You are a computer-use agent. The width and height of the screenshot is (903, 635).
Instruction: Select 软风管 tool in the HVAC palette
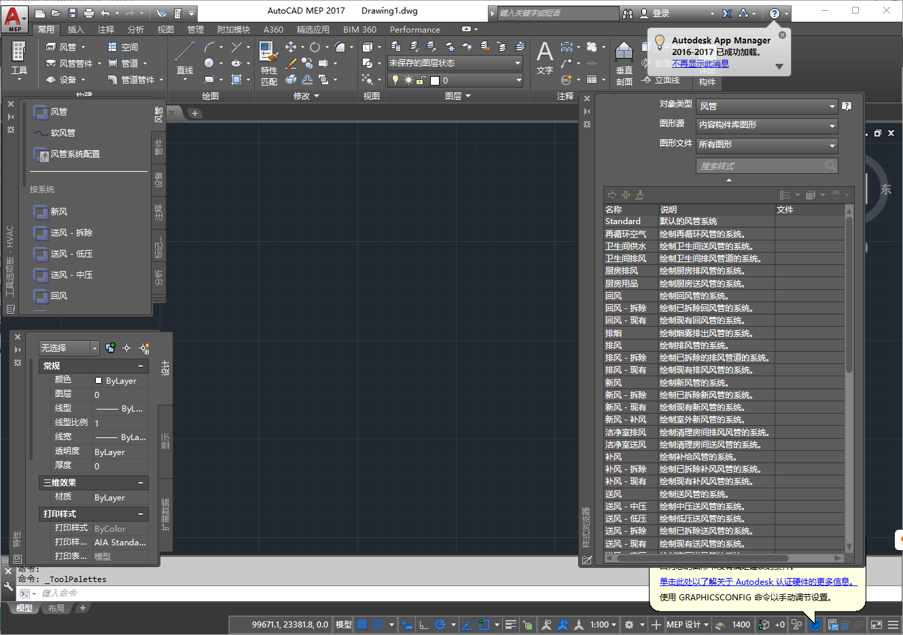(65, 132)
